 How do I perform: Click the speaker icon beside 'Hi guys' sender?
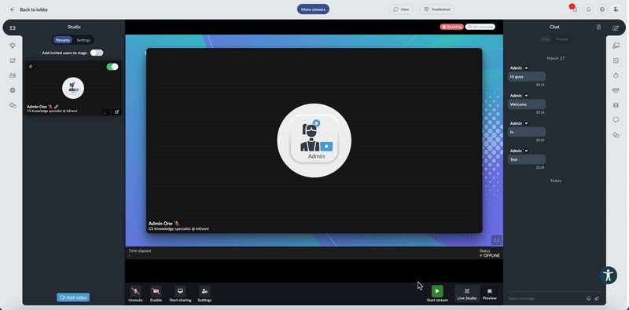tap(527, 68)
